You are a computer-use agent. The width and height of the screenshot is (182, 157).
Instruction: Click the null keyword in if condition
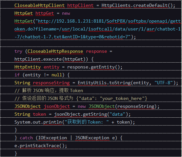point(56,75)
